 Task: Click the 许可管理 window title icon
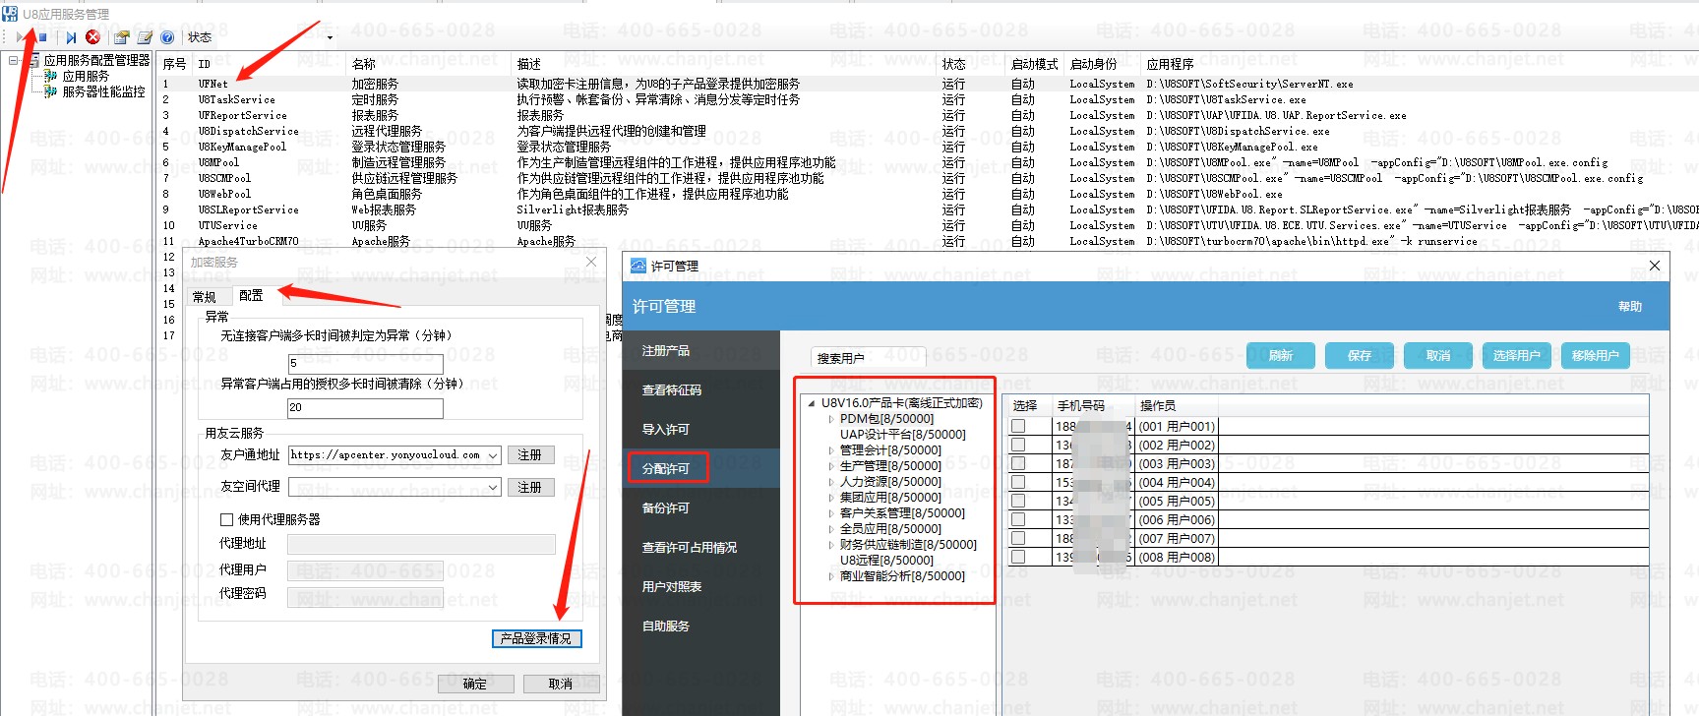pos(638,266)
